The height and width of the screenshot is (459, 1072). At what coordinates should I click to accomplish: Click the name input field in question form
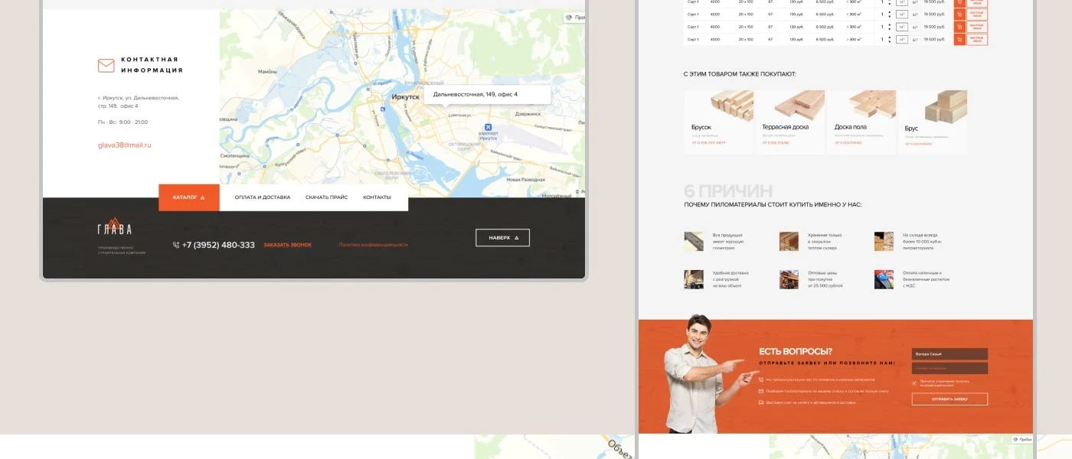pyautogui.click(x=949, y=354)
